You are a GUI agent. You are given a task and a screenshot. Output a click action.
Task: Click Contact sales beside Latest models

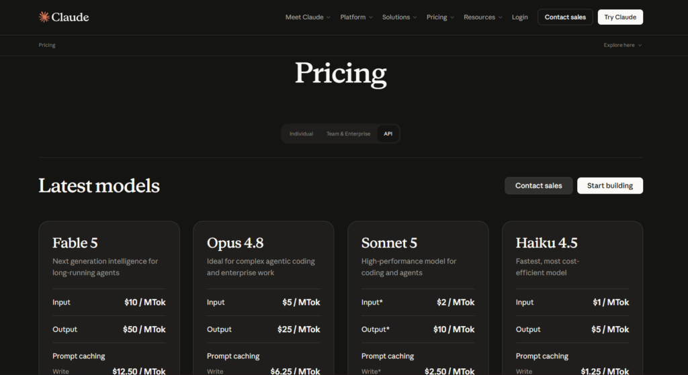[538, 186]
